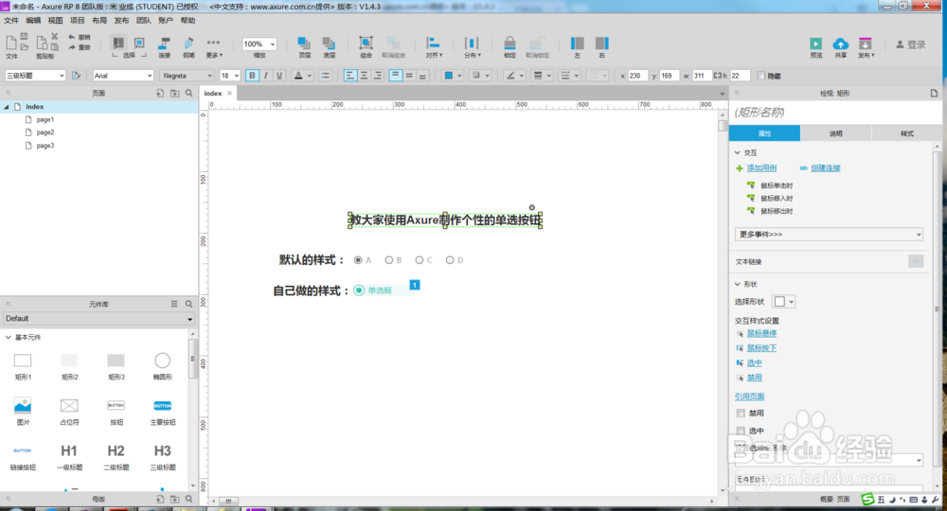Toggle bold formatting
947x511 pixels.
coord(253,76)
